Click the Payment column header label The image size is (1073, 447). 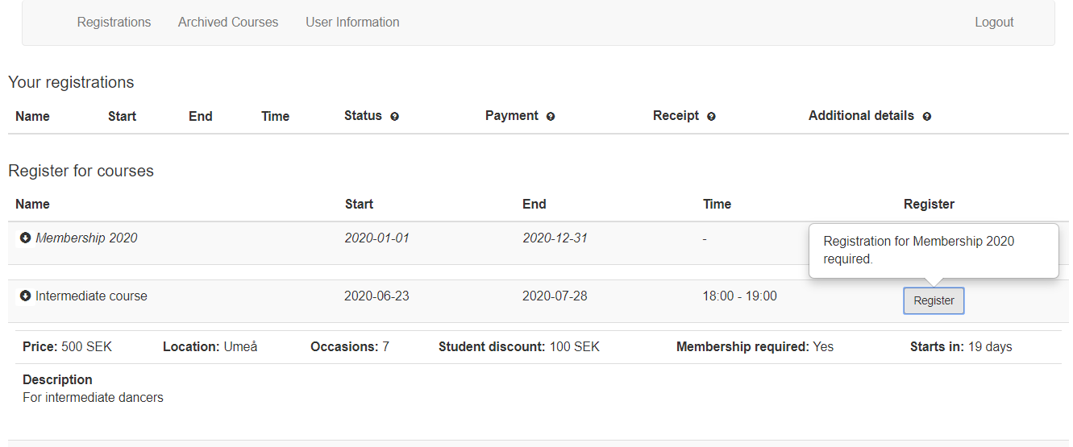[x=512, y=116]
